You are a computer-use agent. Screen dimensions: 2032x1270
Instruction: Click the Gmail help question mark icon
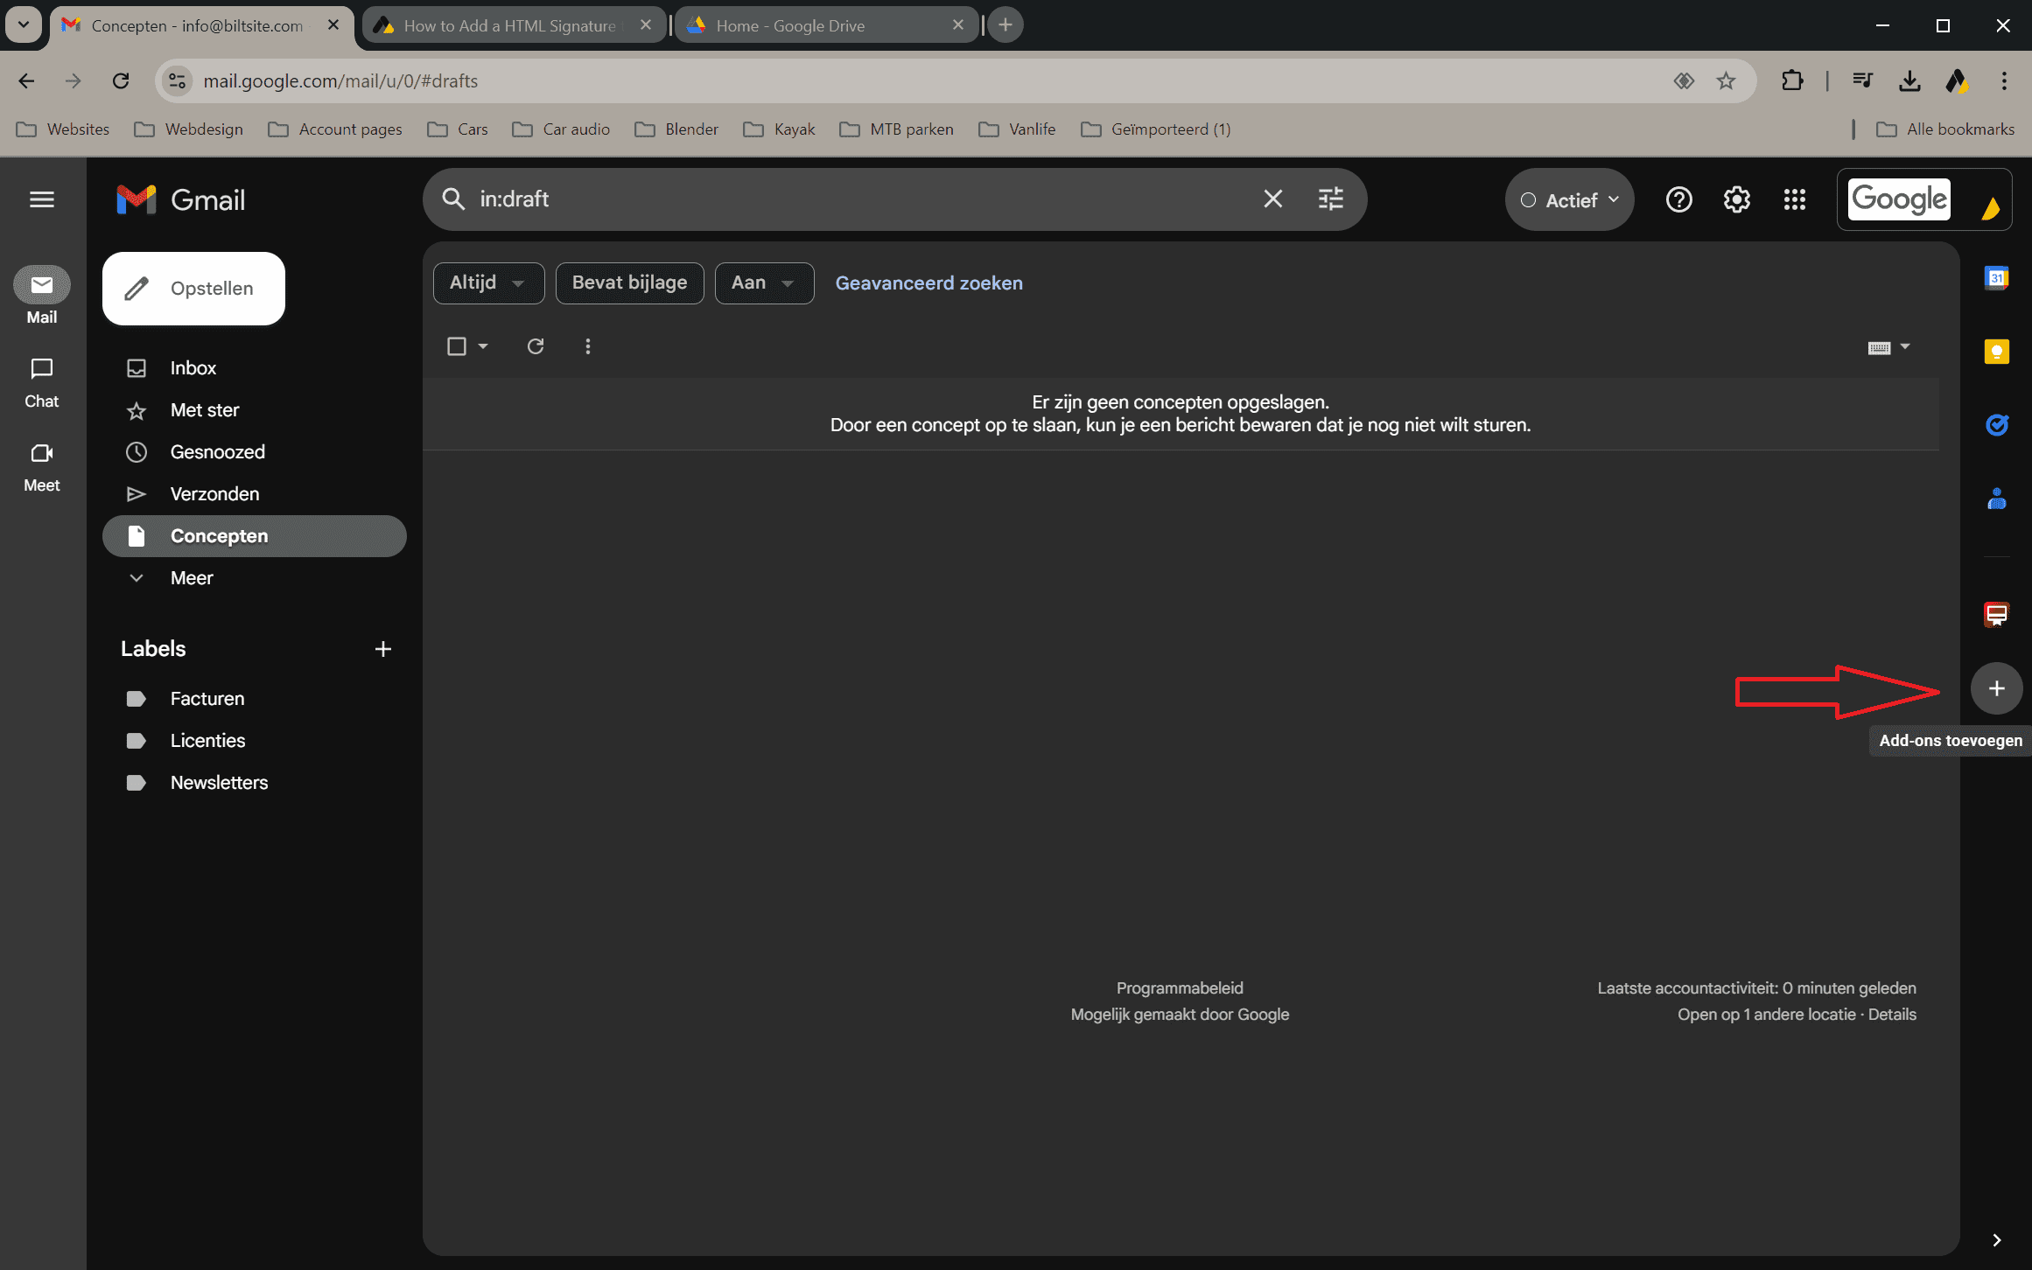1679,199
